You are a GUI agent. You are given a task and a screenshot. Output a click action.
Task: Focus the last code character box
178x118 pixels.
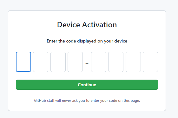[x=150, y=62]
